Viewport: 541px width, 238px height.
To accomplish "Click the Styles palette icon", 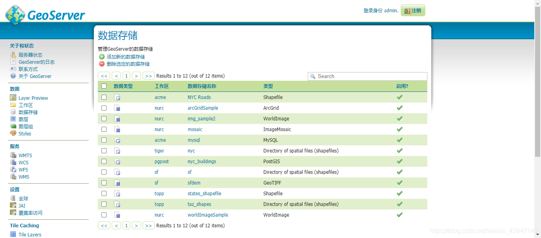I will coord(13,133).
